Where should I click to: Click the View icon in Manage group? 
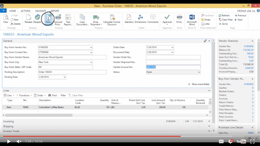coord(6,19)
